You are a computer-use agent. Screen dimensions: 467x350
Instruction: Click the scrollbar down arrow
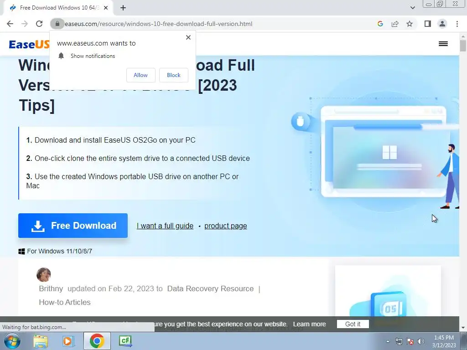463,328
